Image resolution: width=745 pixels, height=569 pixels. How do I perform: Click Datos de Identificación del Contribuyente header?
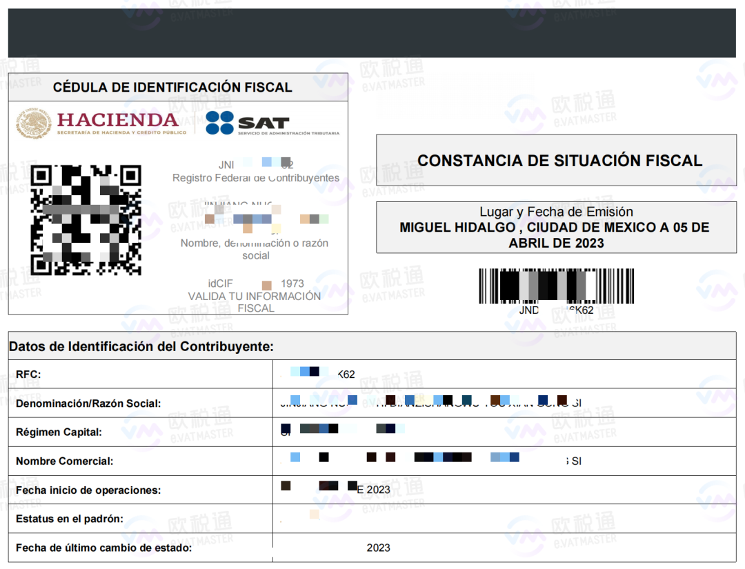click(141, 347)
